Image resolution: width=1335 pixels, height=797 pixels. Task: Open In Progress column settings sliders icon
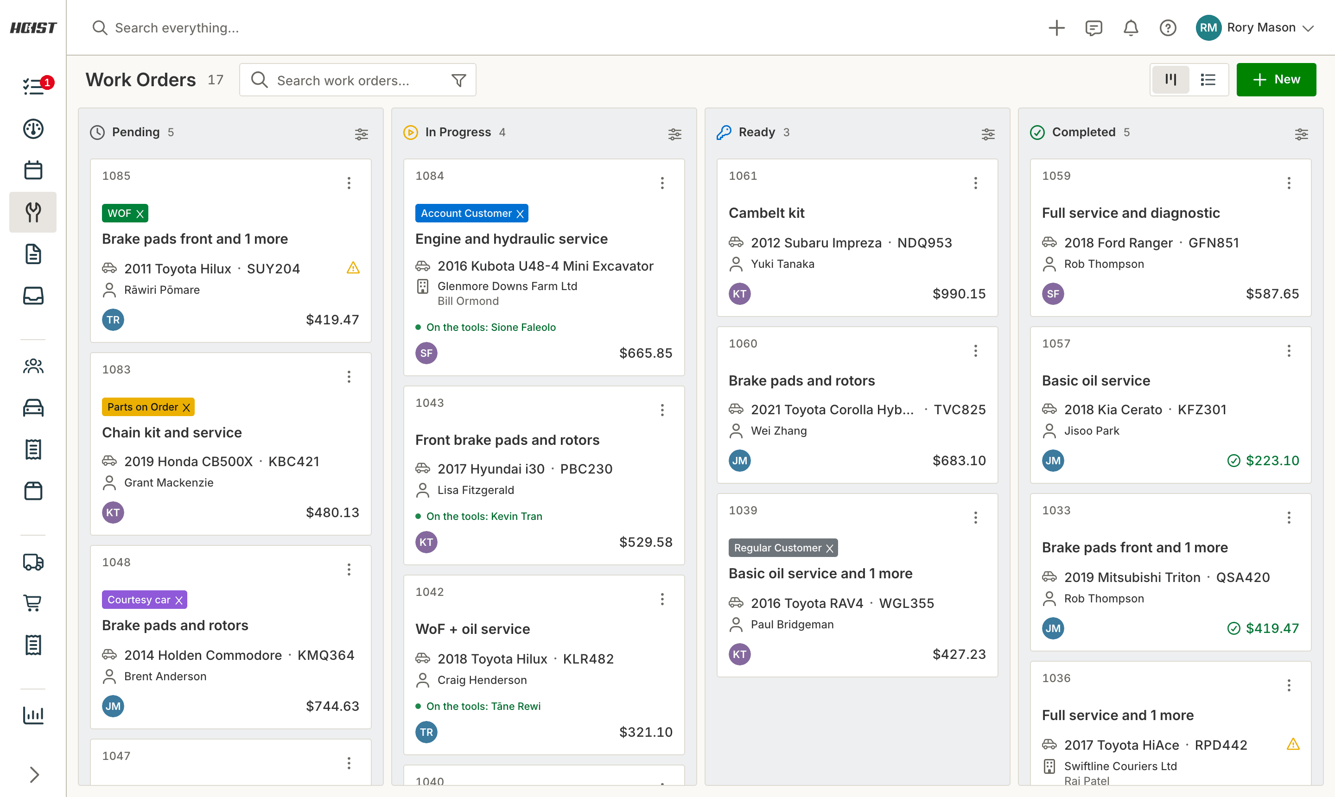click(x=675, y=134)
